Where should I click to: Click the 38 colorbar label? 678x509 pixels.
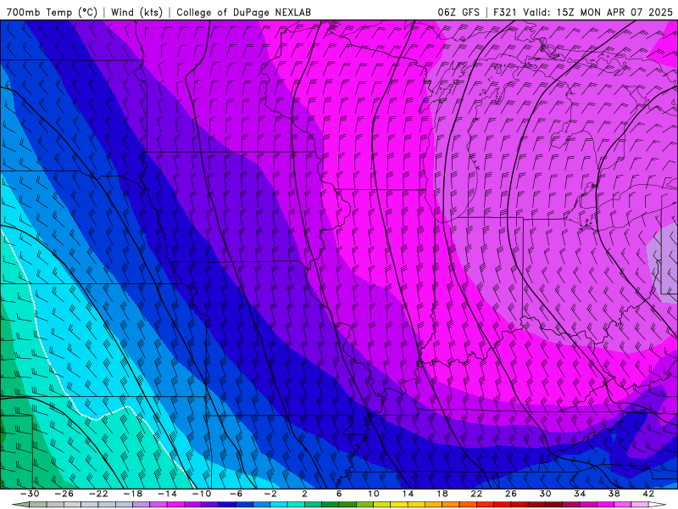click(x=614, y=494)
